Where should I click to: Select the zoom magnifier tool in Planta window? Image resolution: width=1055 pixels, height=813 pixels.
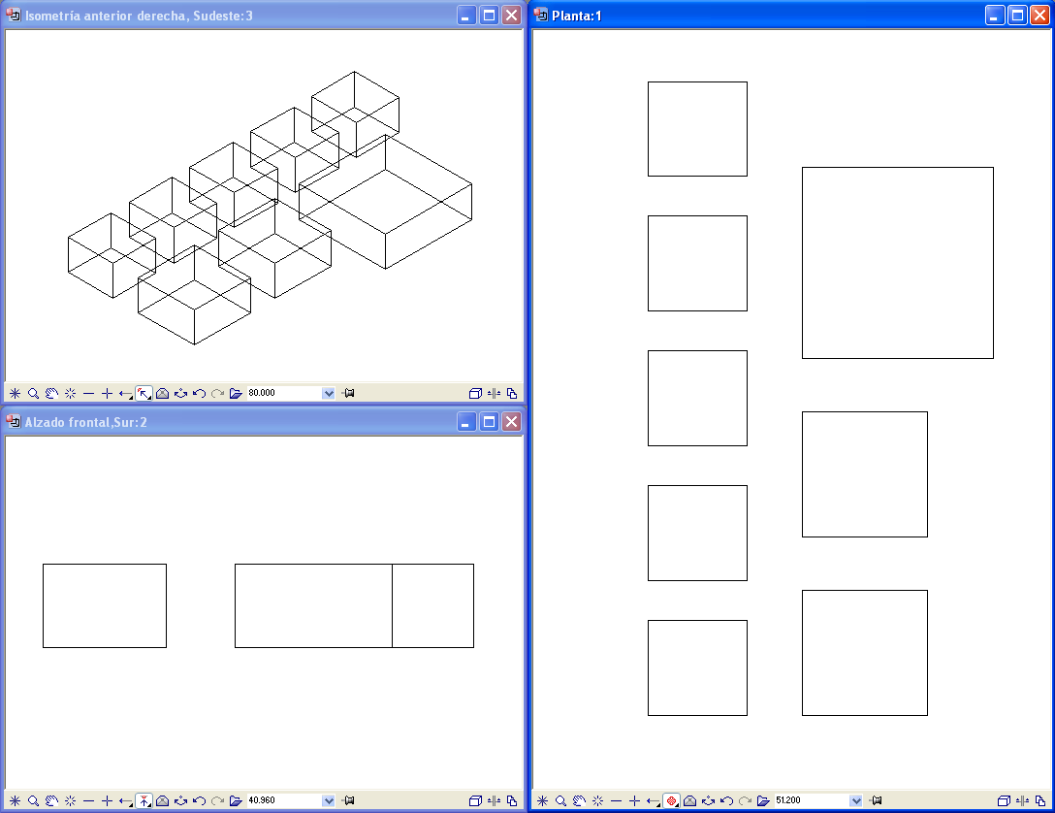point(560,801)
